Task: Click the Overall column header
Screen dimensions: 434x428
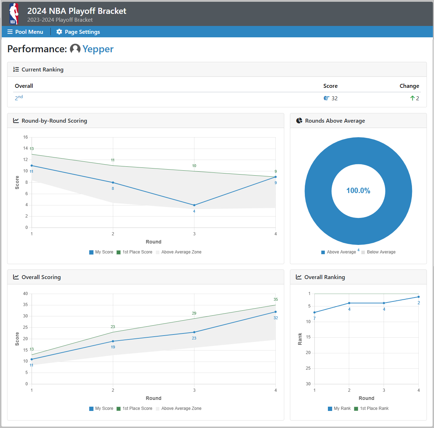Action: pos(24,86)
